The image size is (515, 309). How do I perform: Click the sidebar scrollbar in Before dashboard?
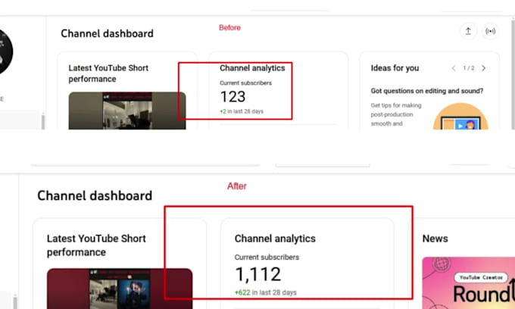43,121
